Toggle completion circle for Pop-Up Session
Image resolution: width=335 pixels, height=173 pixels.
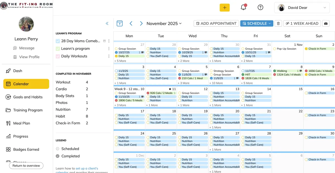click(x=274, y=49)
